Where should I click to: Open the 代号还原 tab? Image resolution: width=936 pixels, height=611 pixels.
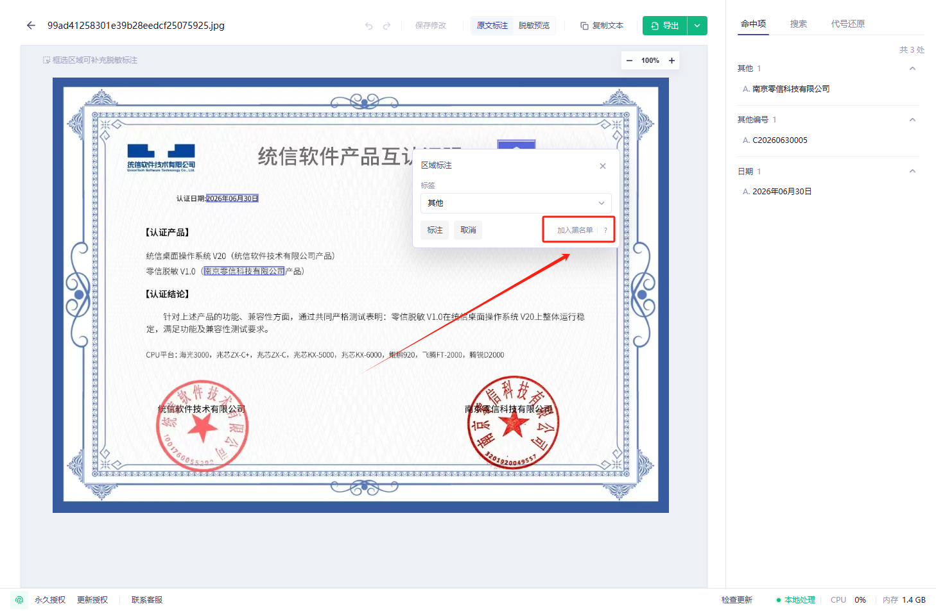tap(848, 24)
